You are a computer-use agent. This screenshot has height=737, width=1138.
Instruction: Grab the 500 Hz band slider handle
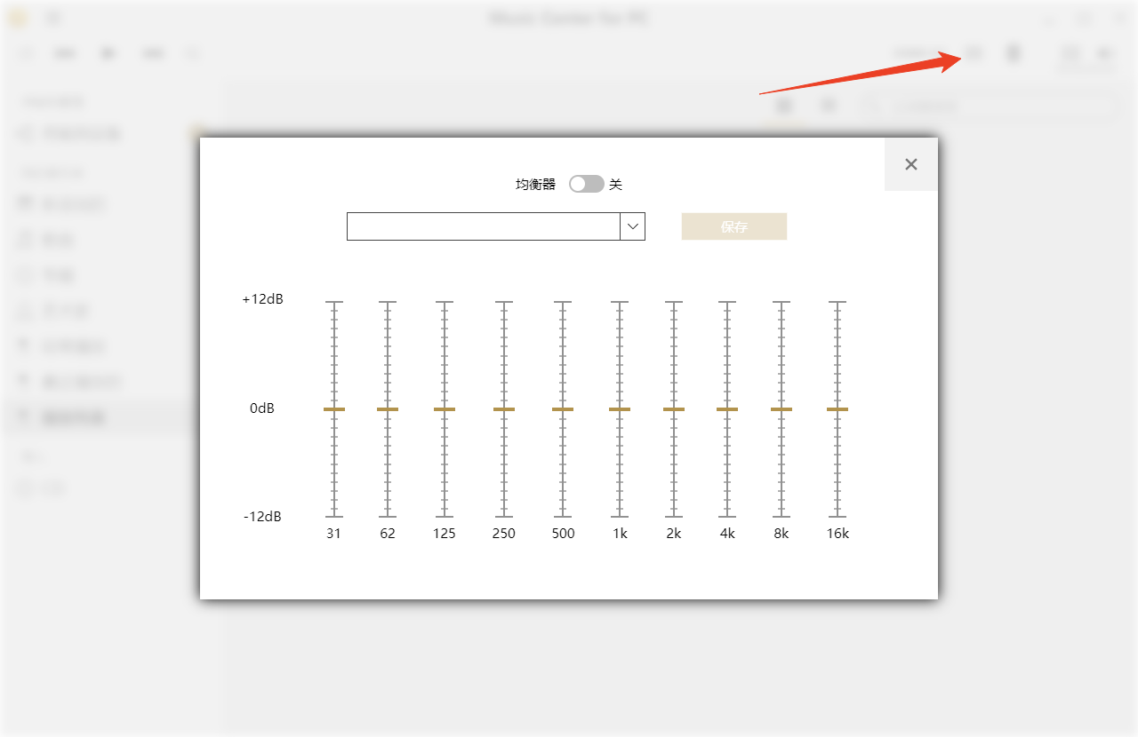[x=563, y=409]
